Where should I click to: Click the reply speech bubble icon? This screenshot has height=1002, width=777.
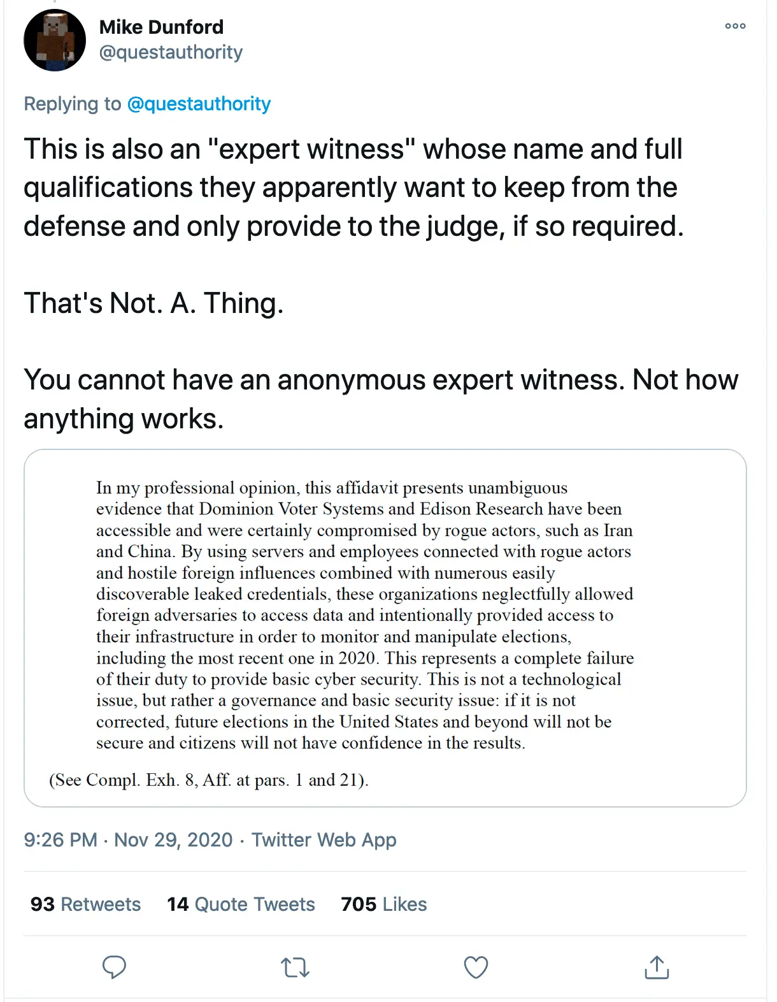[115, 967]
